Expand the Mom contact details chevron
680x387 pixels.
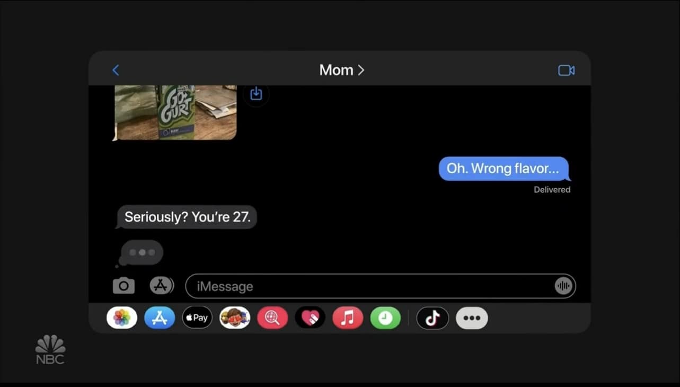tap(361, 70)
